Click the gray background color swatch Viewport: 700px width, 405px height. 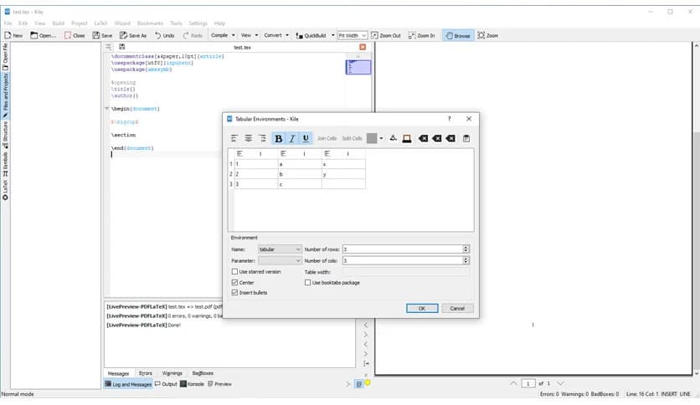[372, 139]
